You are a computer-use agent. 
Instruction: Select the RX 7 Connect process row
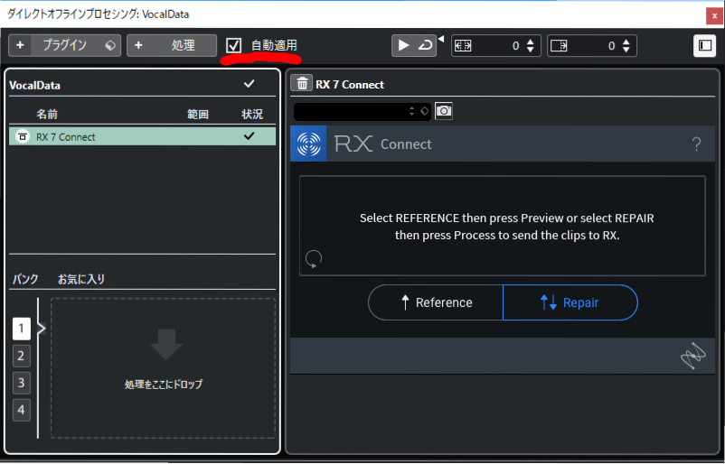pyautogui.click(x=143, y=136)
